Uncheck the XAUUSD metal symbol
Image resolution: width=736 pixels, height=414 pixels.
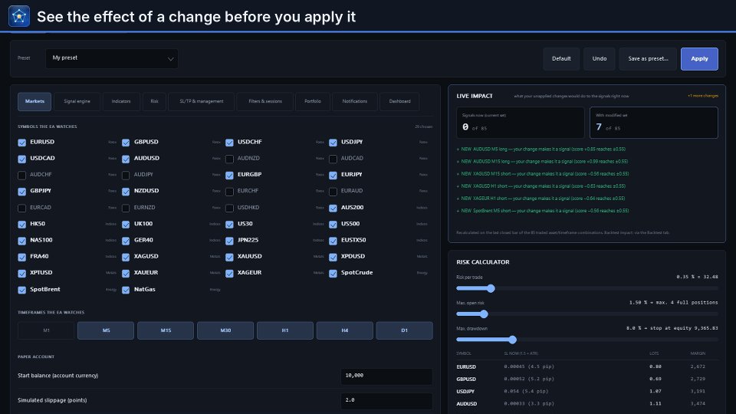click(229, 258)
